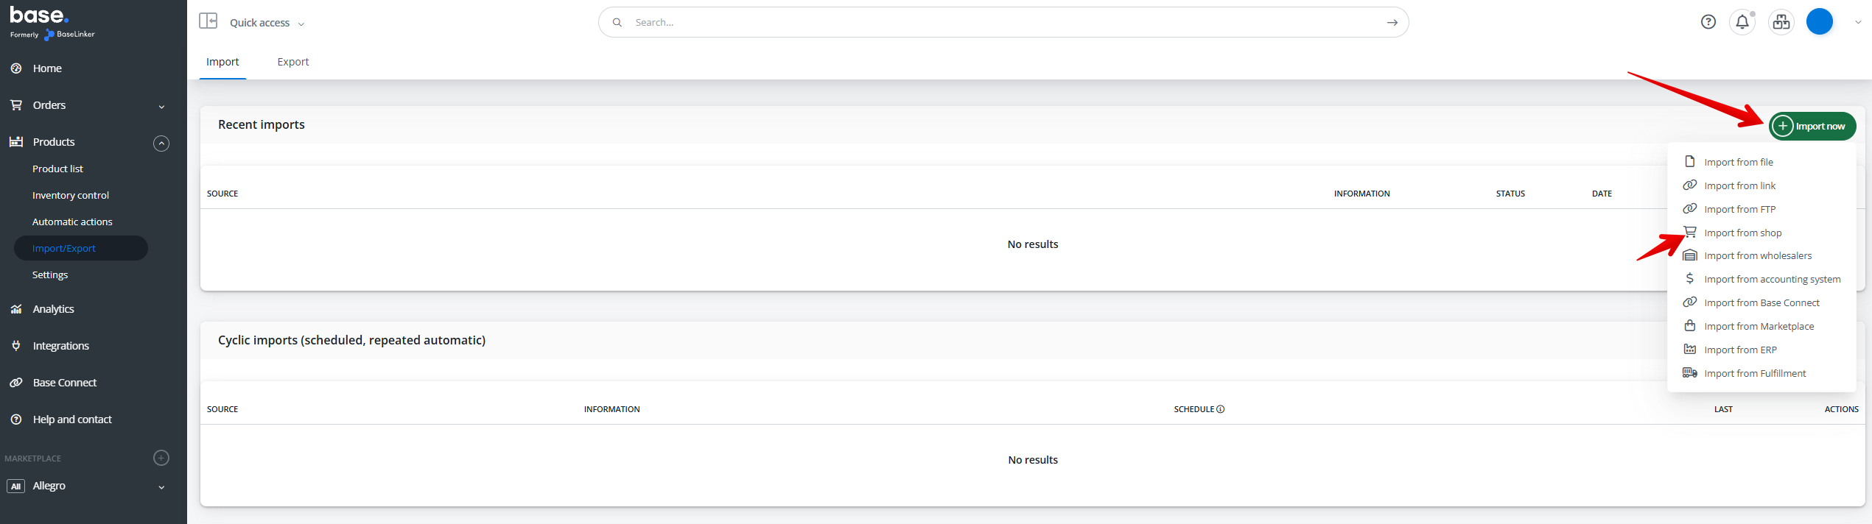Collapse the Products sidebar section
Image resolution: width=1872 pixels, height=524 pixels.
(161, 143)
